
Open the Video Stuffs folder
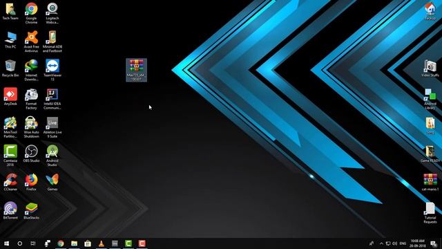coord(430,68)
